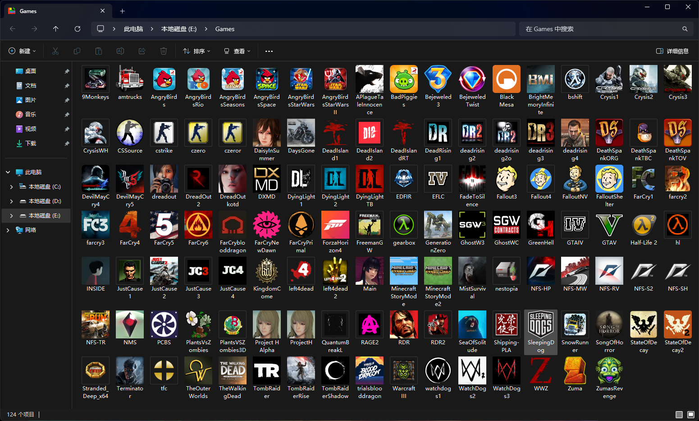
Task: Click the RDR2 game icon
Action: (x=438, y=325)
